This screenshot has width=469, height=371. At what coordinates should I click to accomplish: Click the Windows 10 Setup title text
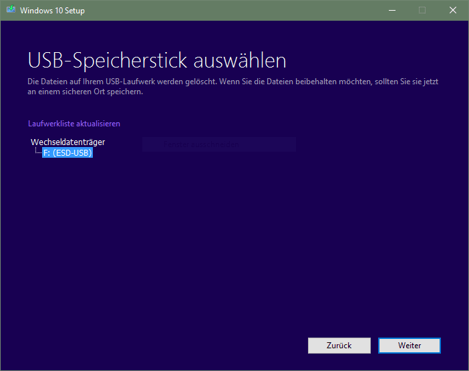[52, 11]
